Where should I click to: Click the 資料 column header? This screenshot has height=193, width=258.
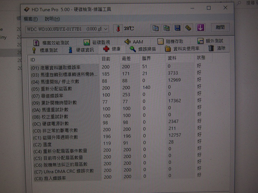coord(180,58)
